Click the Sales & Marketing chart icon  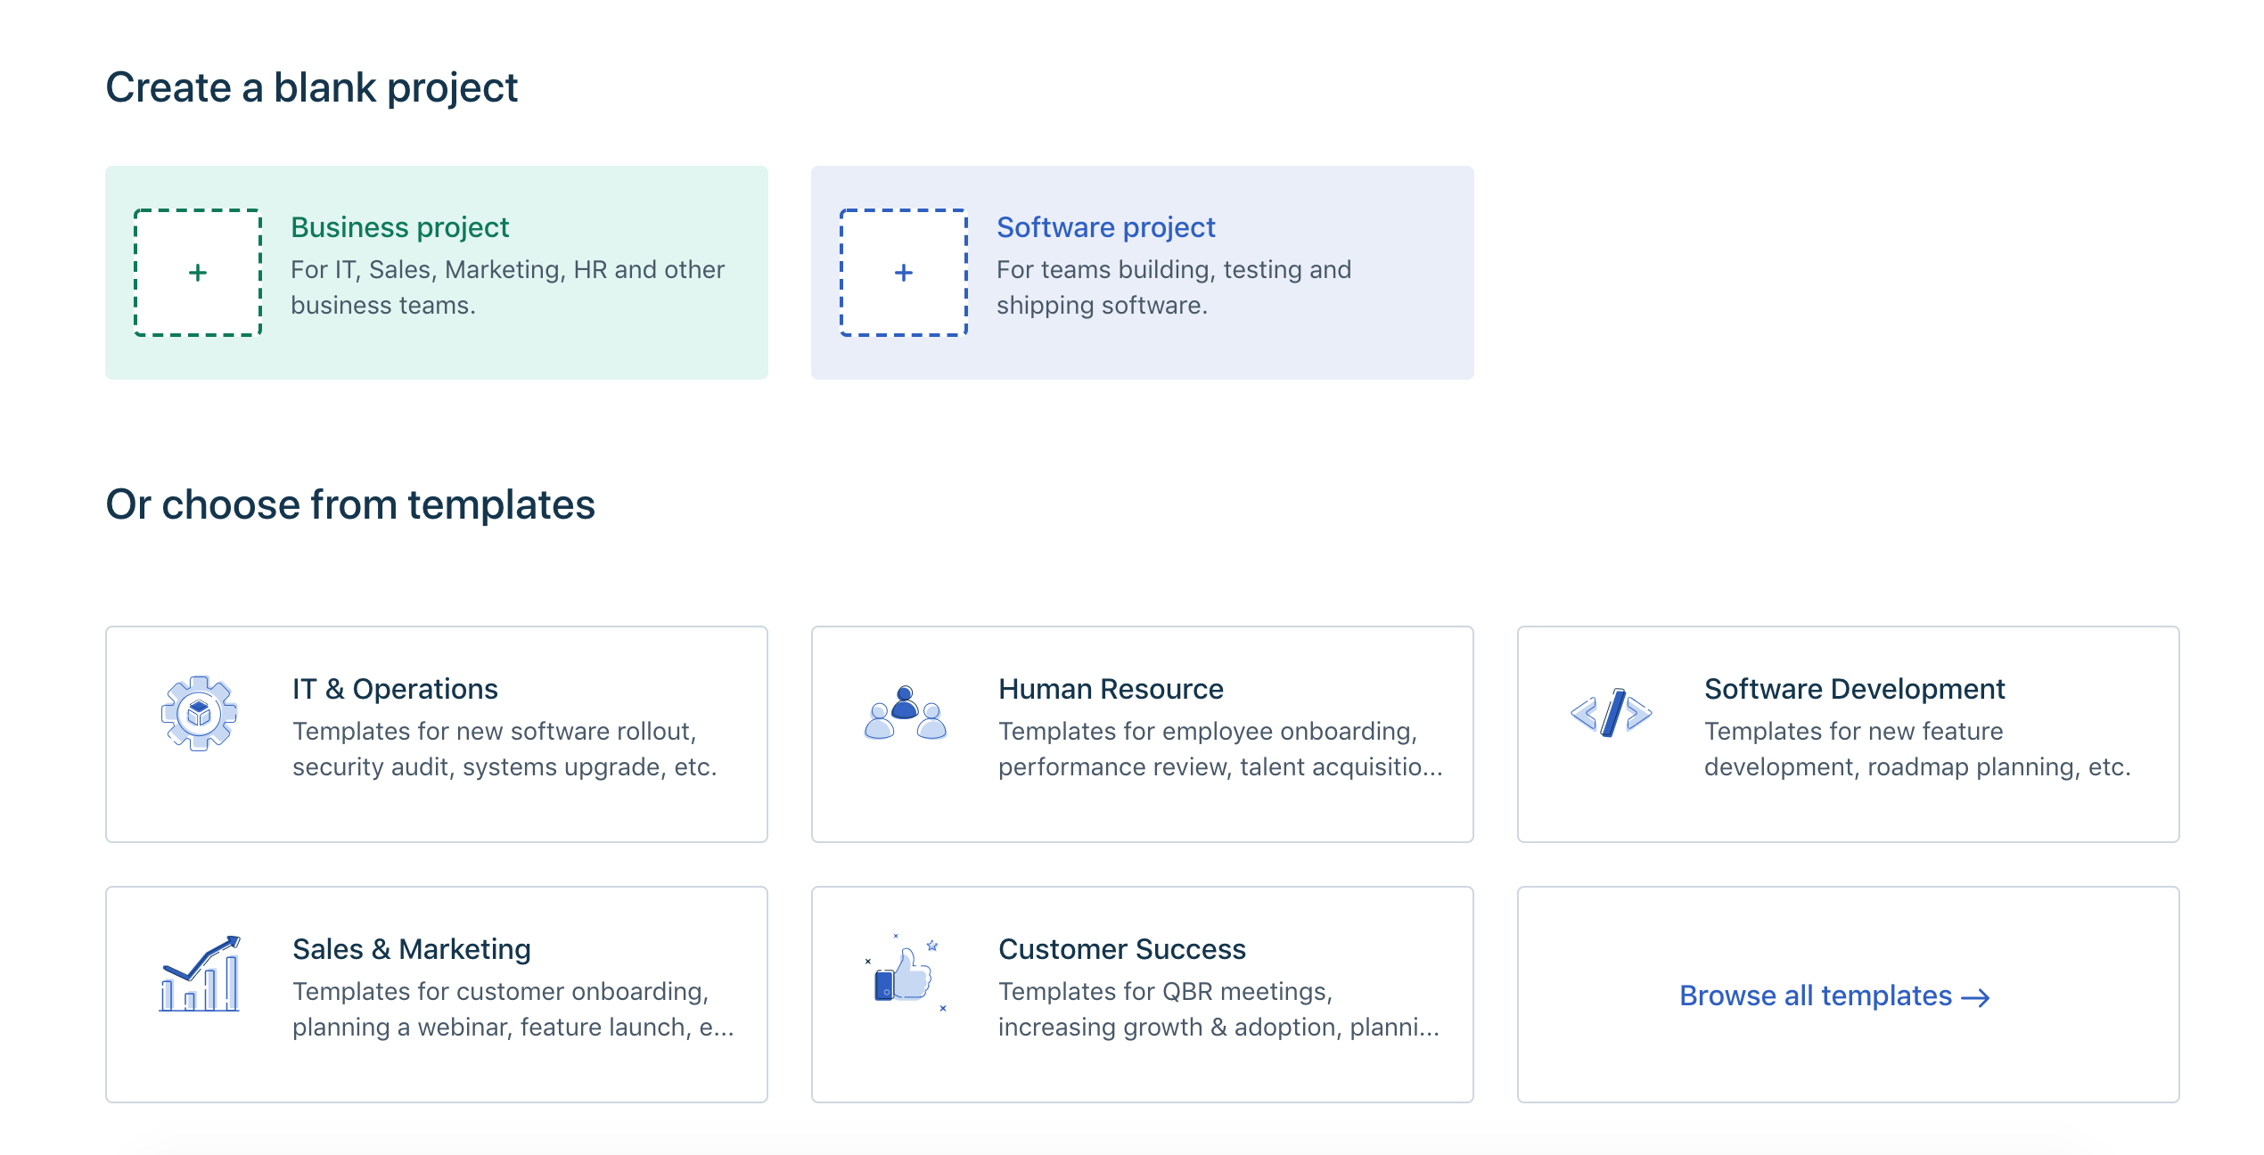click(199, 973)
